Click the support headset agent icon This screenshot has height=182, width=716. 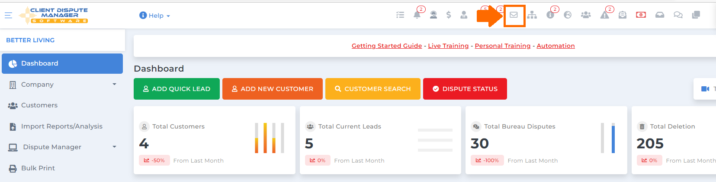(433, 15)
